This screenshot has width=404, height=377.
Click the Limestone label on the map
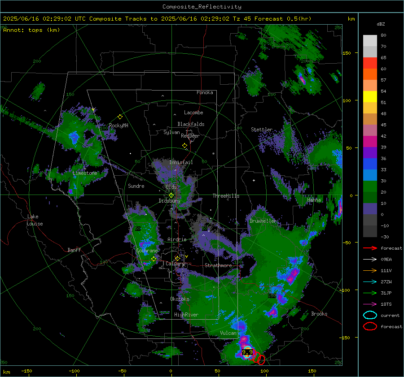coord(85,173)
